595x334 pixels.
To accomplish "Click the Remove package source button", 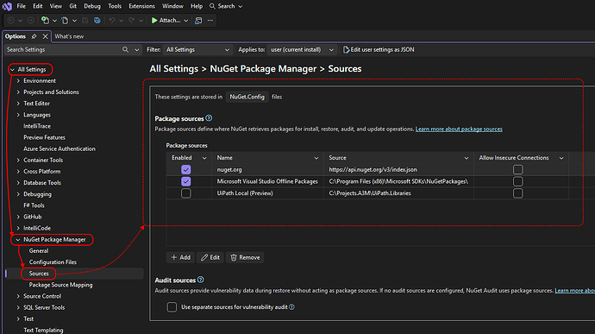I will click(x=245, y=258).
